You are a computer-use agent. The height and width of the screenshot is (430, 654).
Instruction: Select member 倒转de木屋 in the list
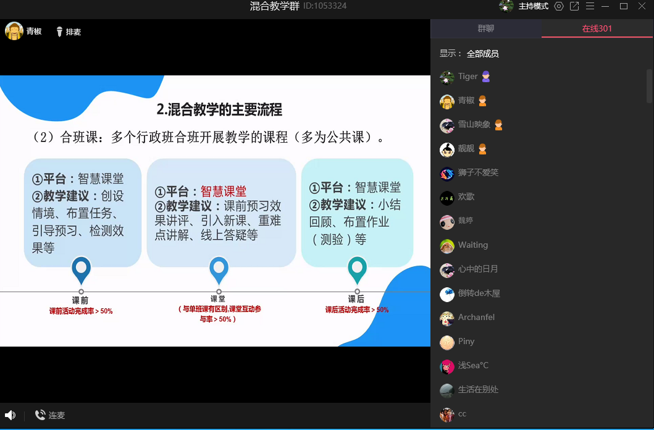point(479,293)
